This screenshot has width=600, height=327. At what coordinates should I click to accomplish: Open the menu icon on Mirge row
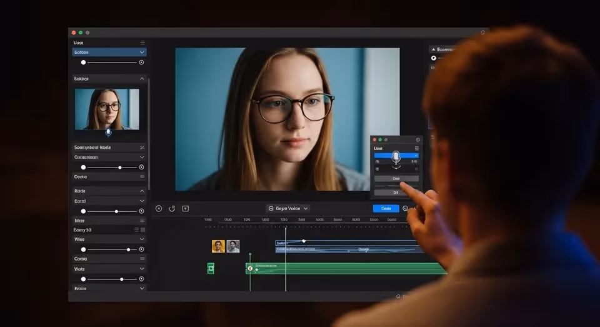(142, 221)
